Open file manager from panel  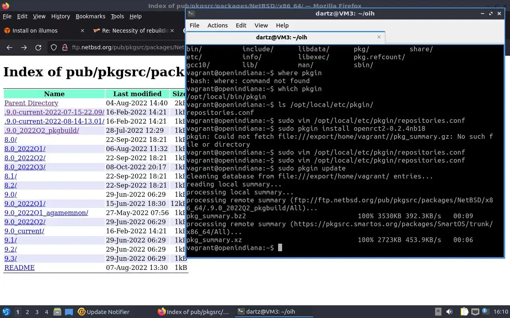tap(57, 312)
